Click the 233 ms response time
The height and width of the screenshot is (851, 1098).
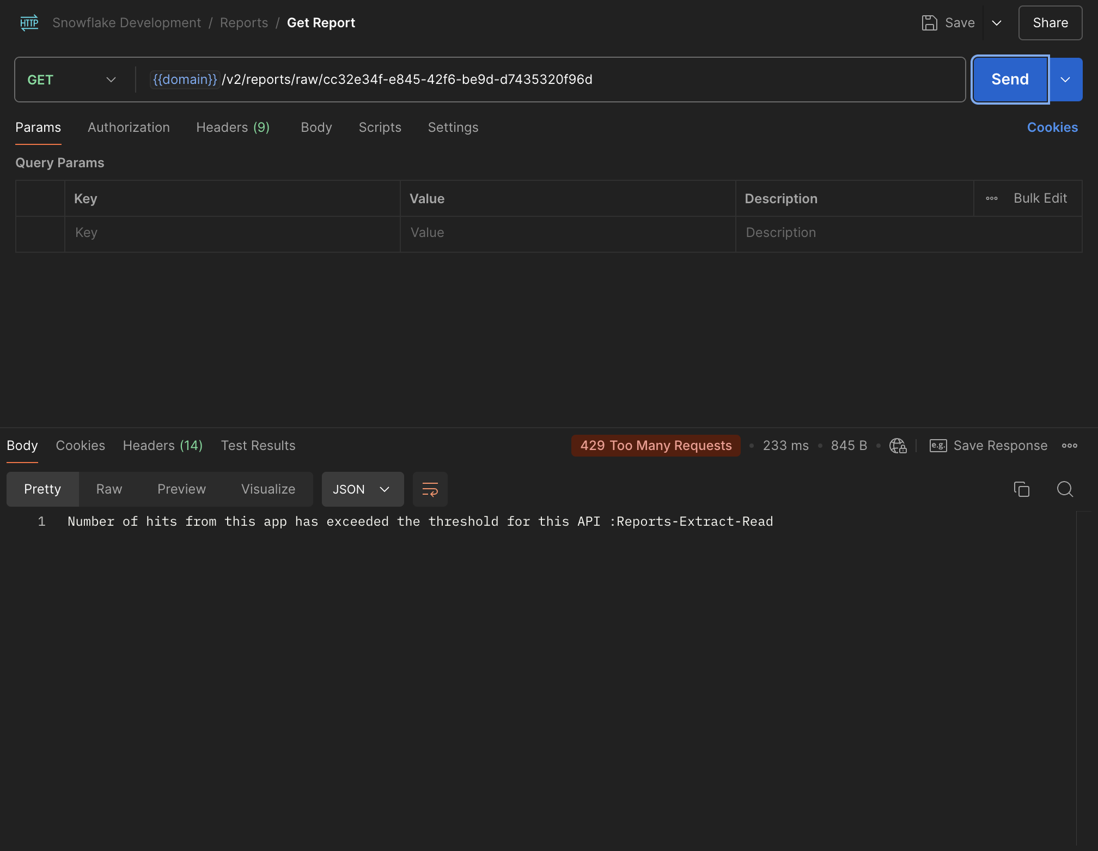786,446
